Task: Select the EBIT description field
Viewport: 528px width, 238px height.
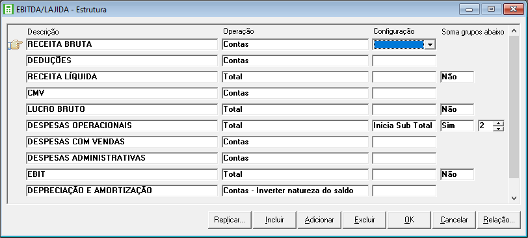Action: [122, 174]
